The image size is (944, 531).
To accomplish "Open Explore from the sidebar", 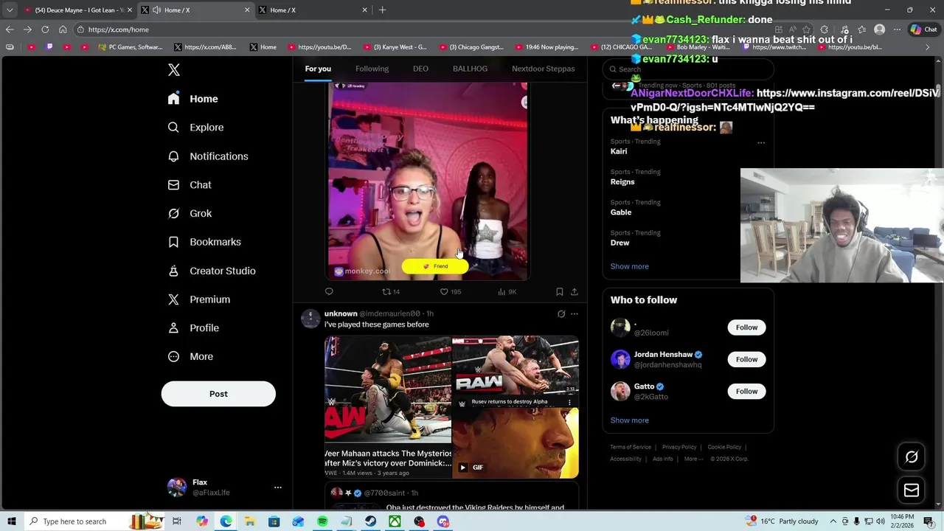I will click(x=195, y=128).
